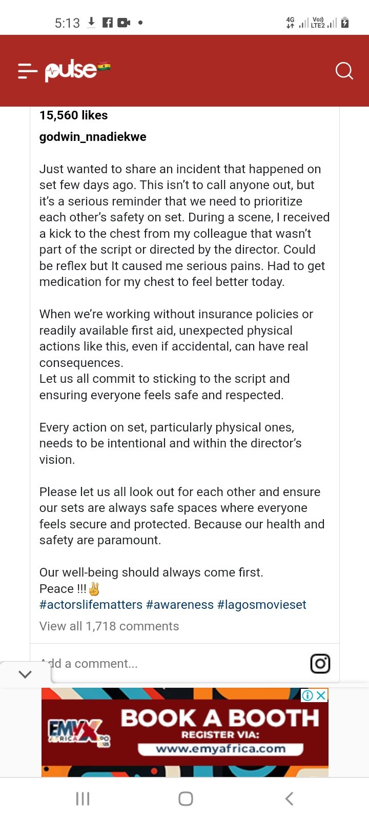Tap the 15,560 likes count
The height and width of the screenshot is (820, 369).
(74, 115)
